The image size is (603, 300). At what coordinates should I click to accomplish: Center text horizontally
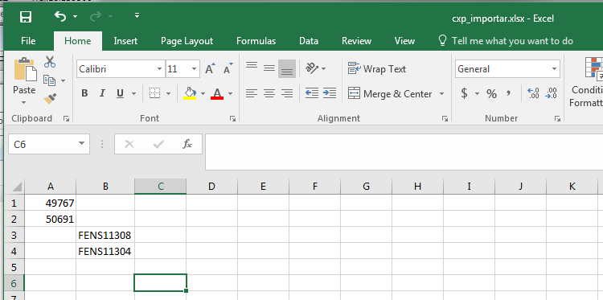pos(269,93)
